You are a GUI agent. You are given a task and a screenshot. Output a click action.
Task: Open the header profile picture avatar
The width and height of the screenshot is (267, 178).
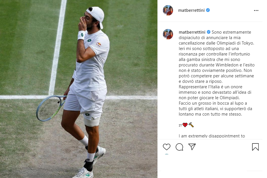[168, 10]
